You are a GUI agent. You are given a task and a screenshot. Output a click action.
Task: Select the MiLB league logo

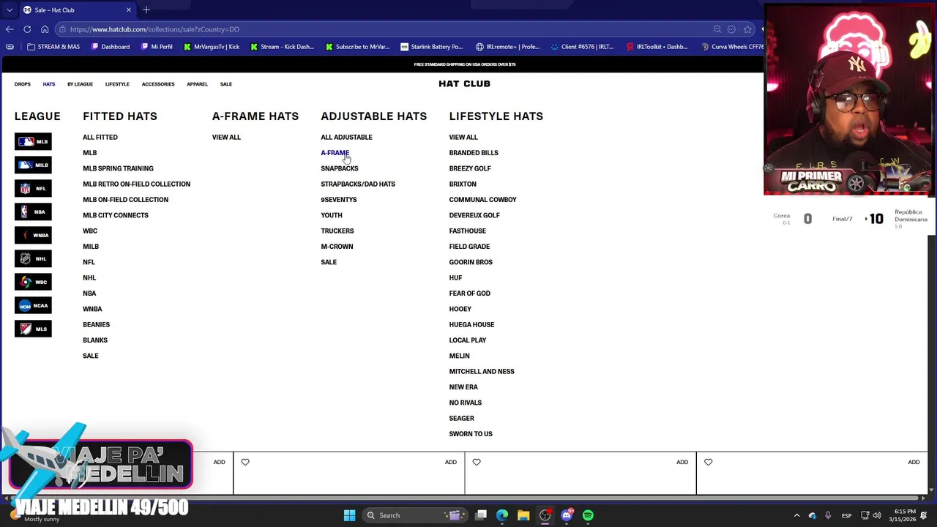coord(33,165)
